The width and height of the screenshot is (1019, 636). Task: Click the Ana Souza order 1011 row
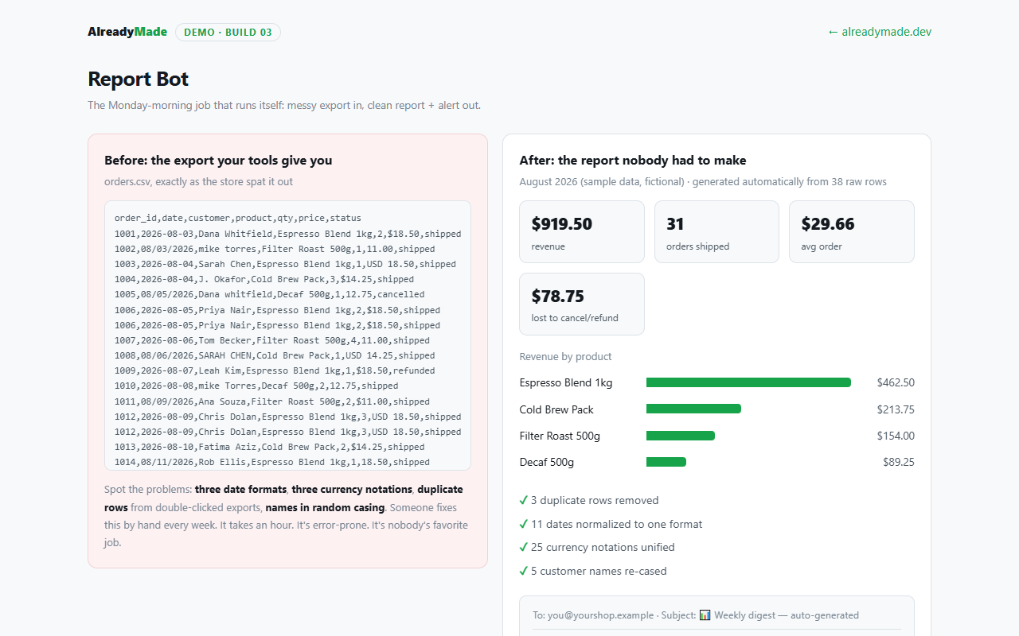pyautogui.click(x=272, y=401)
